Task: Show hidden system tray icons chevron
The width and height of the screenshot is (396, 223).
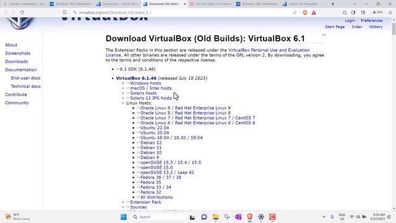Action: tap(324, 217)
